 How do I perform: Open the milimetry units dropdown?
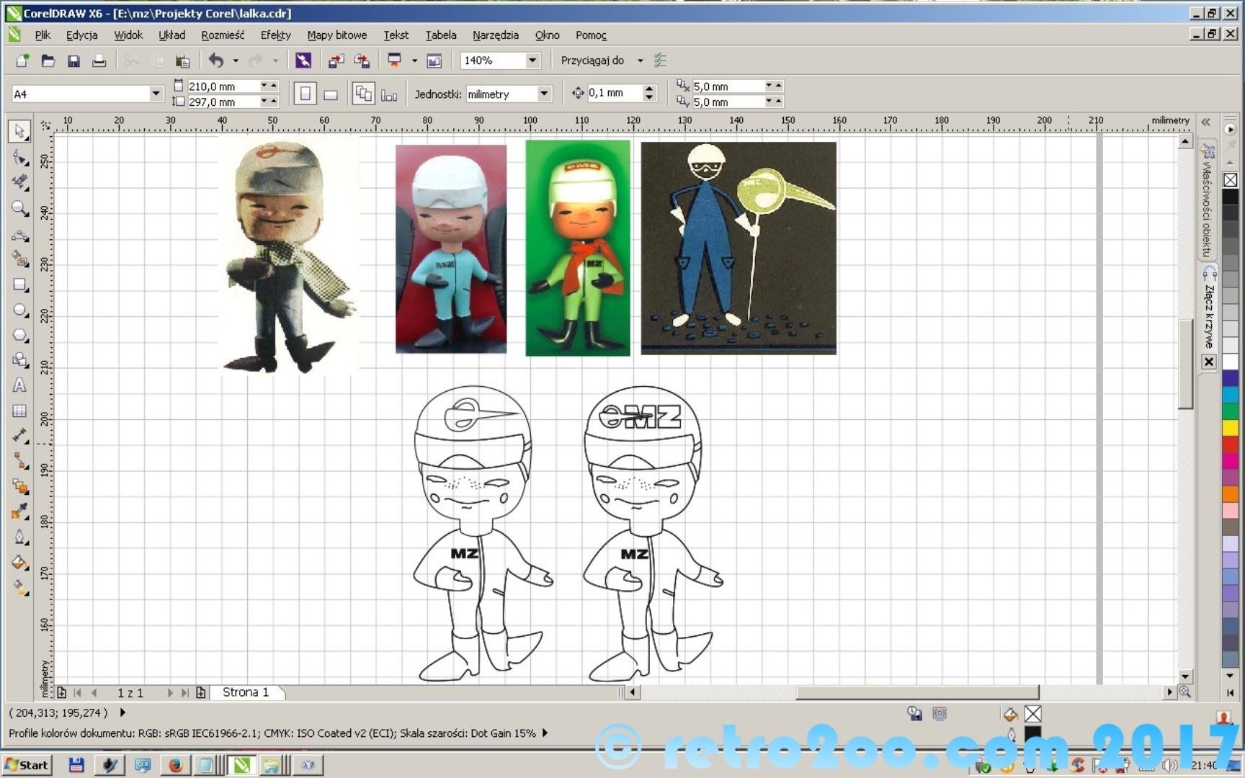tap(544, 94)
